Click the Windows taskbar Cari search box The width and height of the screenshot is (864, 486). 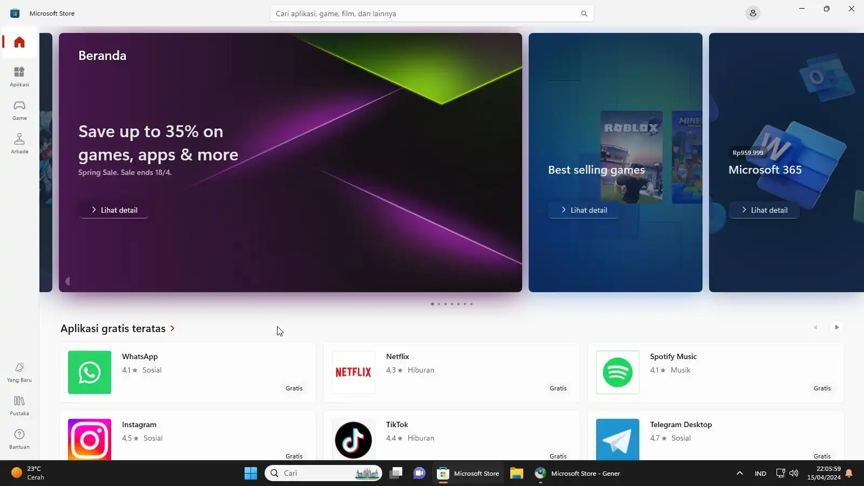click(x=323, y=474)
